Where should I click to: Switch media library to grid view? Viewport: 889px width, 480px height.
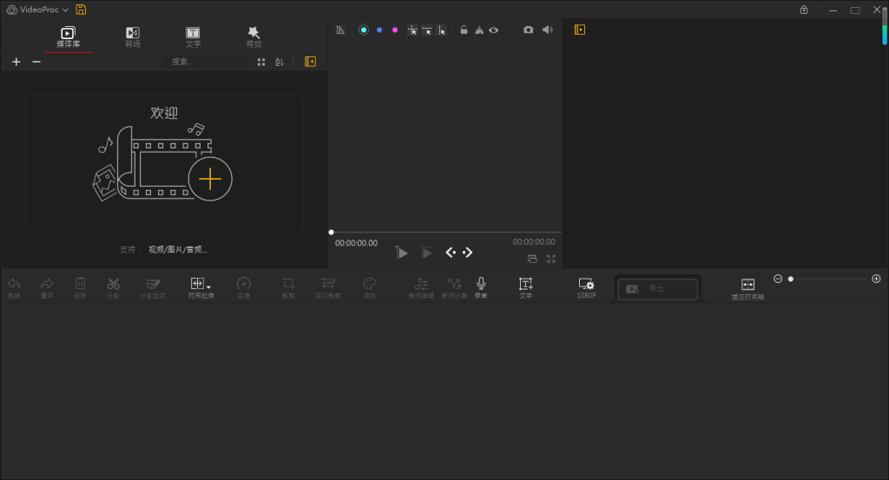click(261, 62)
